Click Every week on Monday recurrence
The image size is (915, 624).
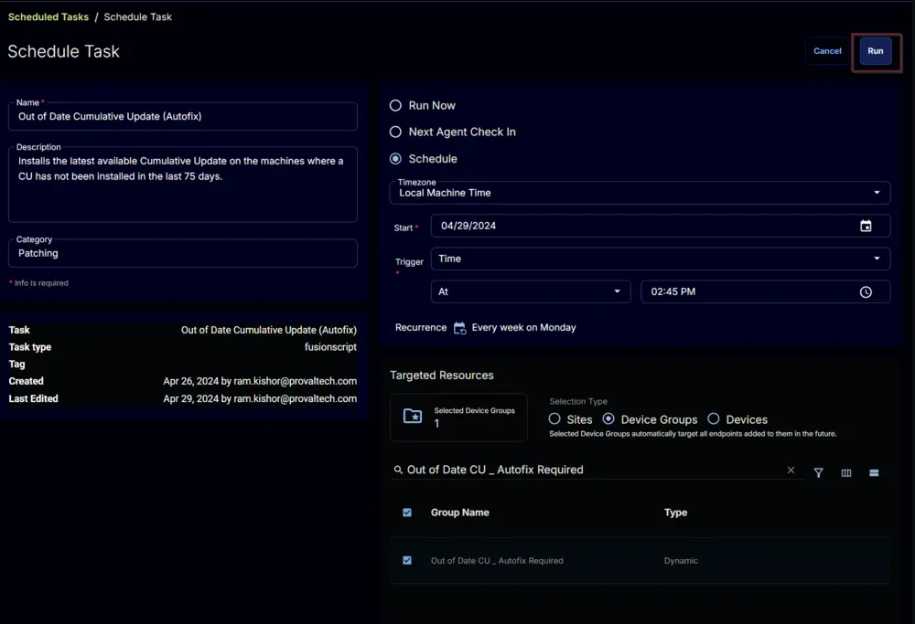523,327
